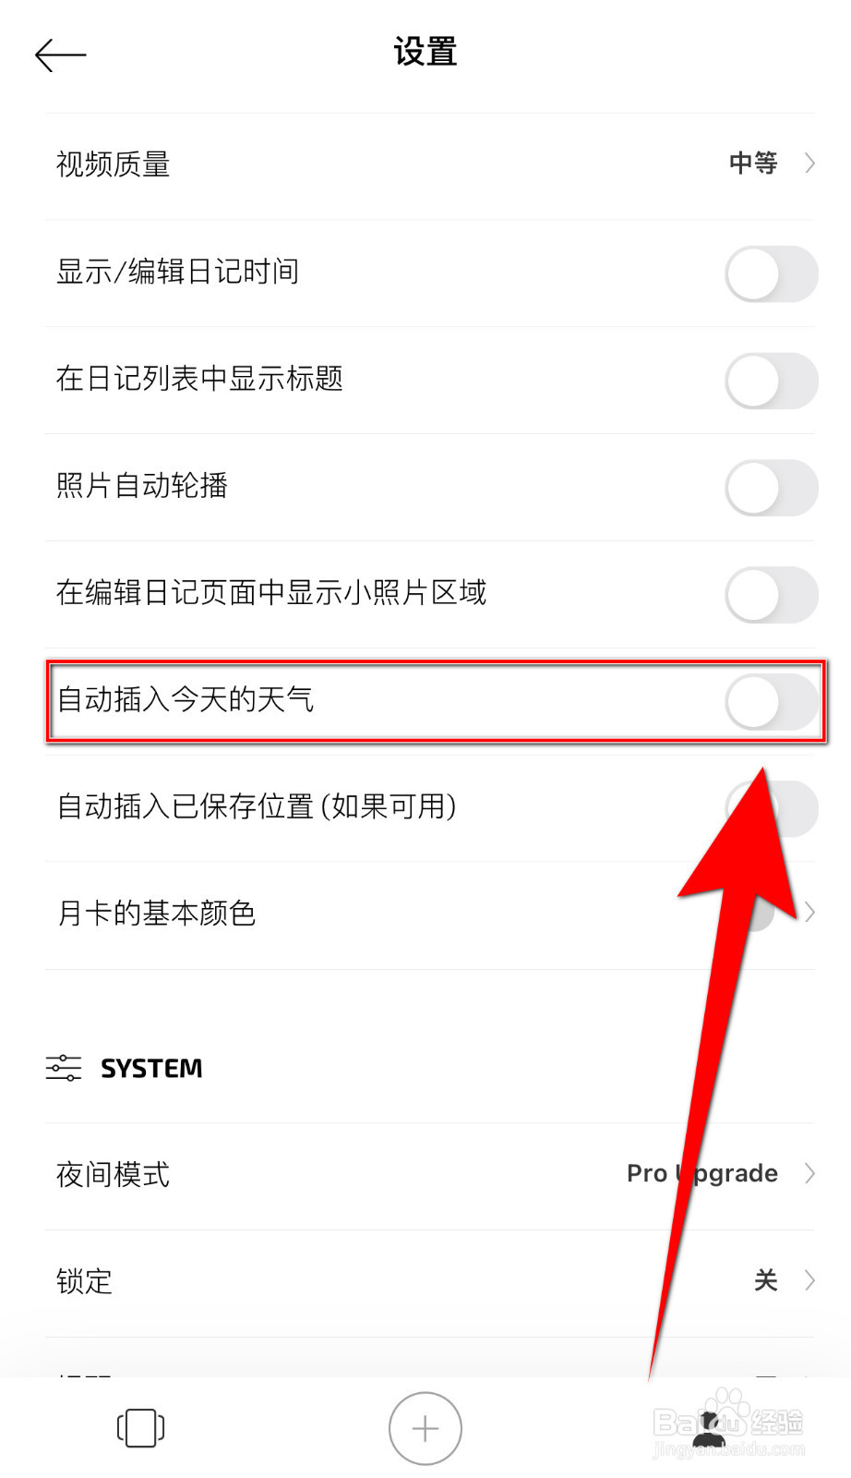
Task: Select the 中等 quality value
Action: point(753,164)
